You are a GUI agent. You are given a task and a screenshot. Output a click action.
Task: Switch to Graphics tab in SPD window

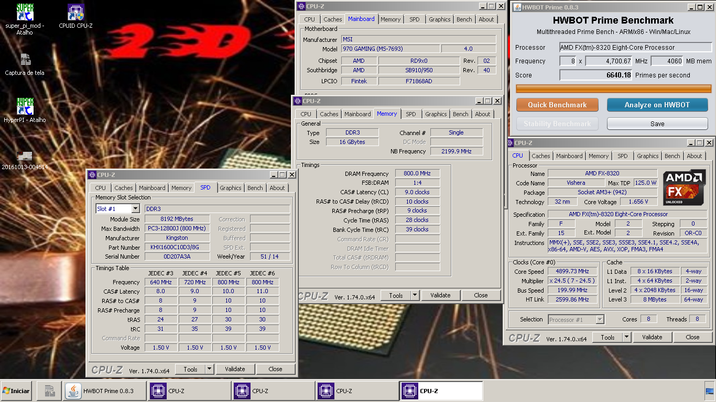[x=231, y=188]
